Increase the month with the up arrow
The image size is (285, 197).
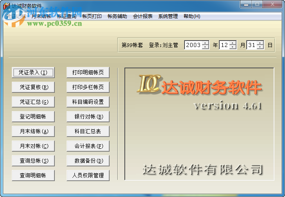click(x=233, y=43)
